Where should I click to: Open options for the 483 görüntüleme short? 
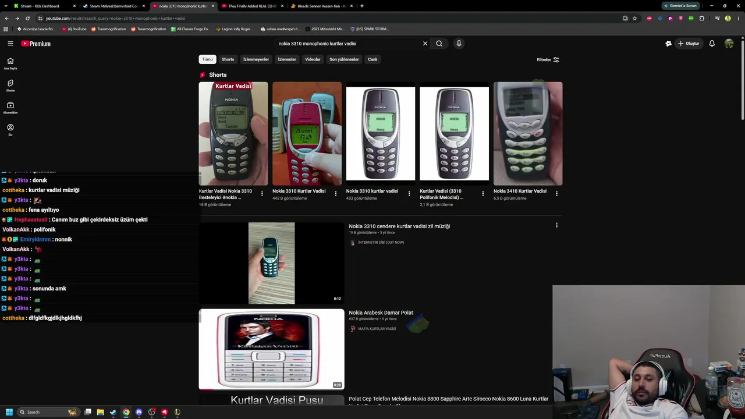(409, 194)
